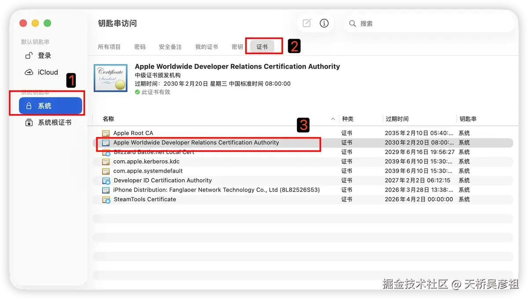The width and height of the screenshot is (528, 299).
Task: Click expiry date 2027年2月2日 06:12:15
Action: tap(418, 180)
